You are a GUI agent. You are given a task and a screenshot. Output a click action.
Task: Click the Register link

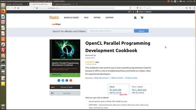click(149, 12)
